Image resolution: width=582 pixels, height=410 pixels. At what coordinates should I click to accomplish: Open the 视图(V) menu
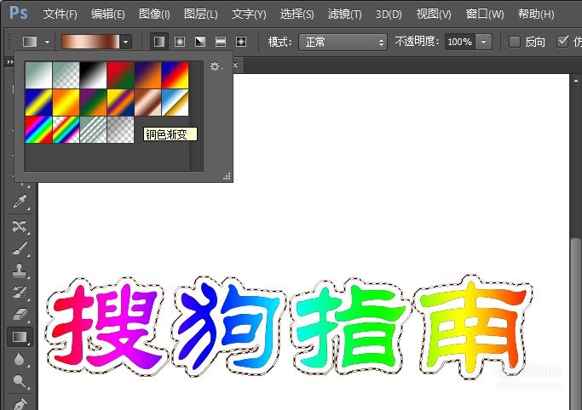(434, 14)
